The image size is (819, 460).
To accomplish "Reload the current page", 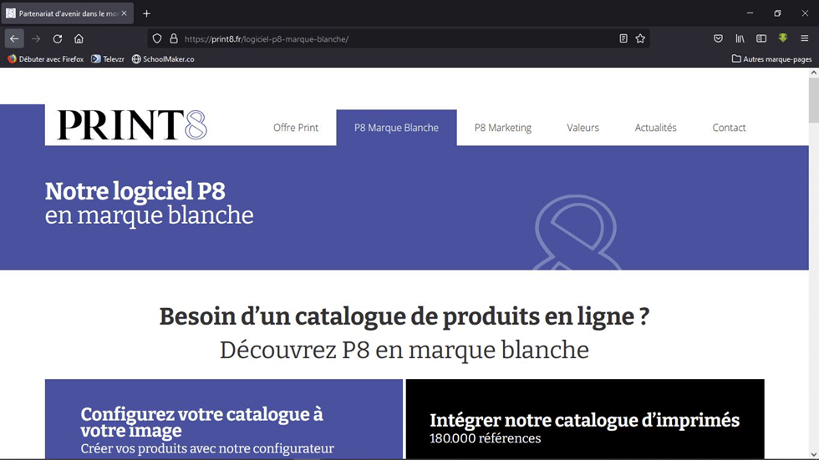I will (58, 38).
